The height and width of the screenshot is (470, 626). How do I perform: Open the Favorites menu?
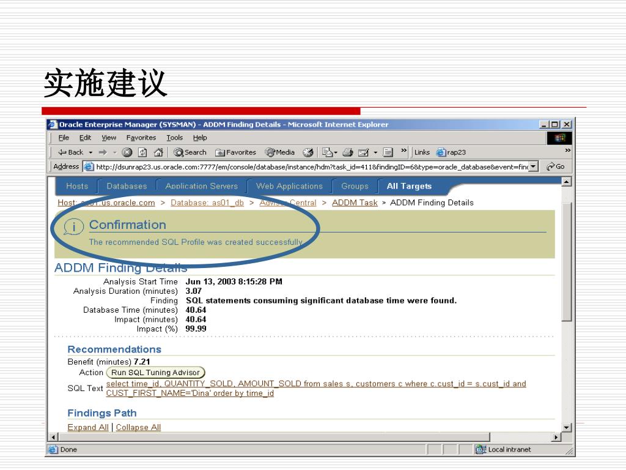click(x=141, y=138)
